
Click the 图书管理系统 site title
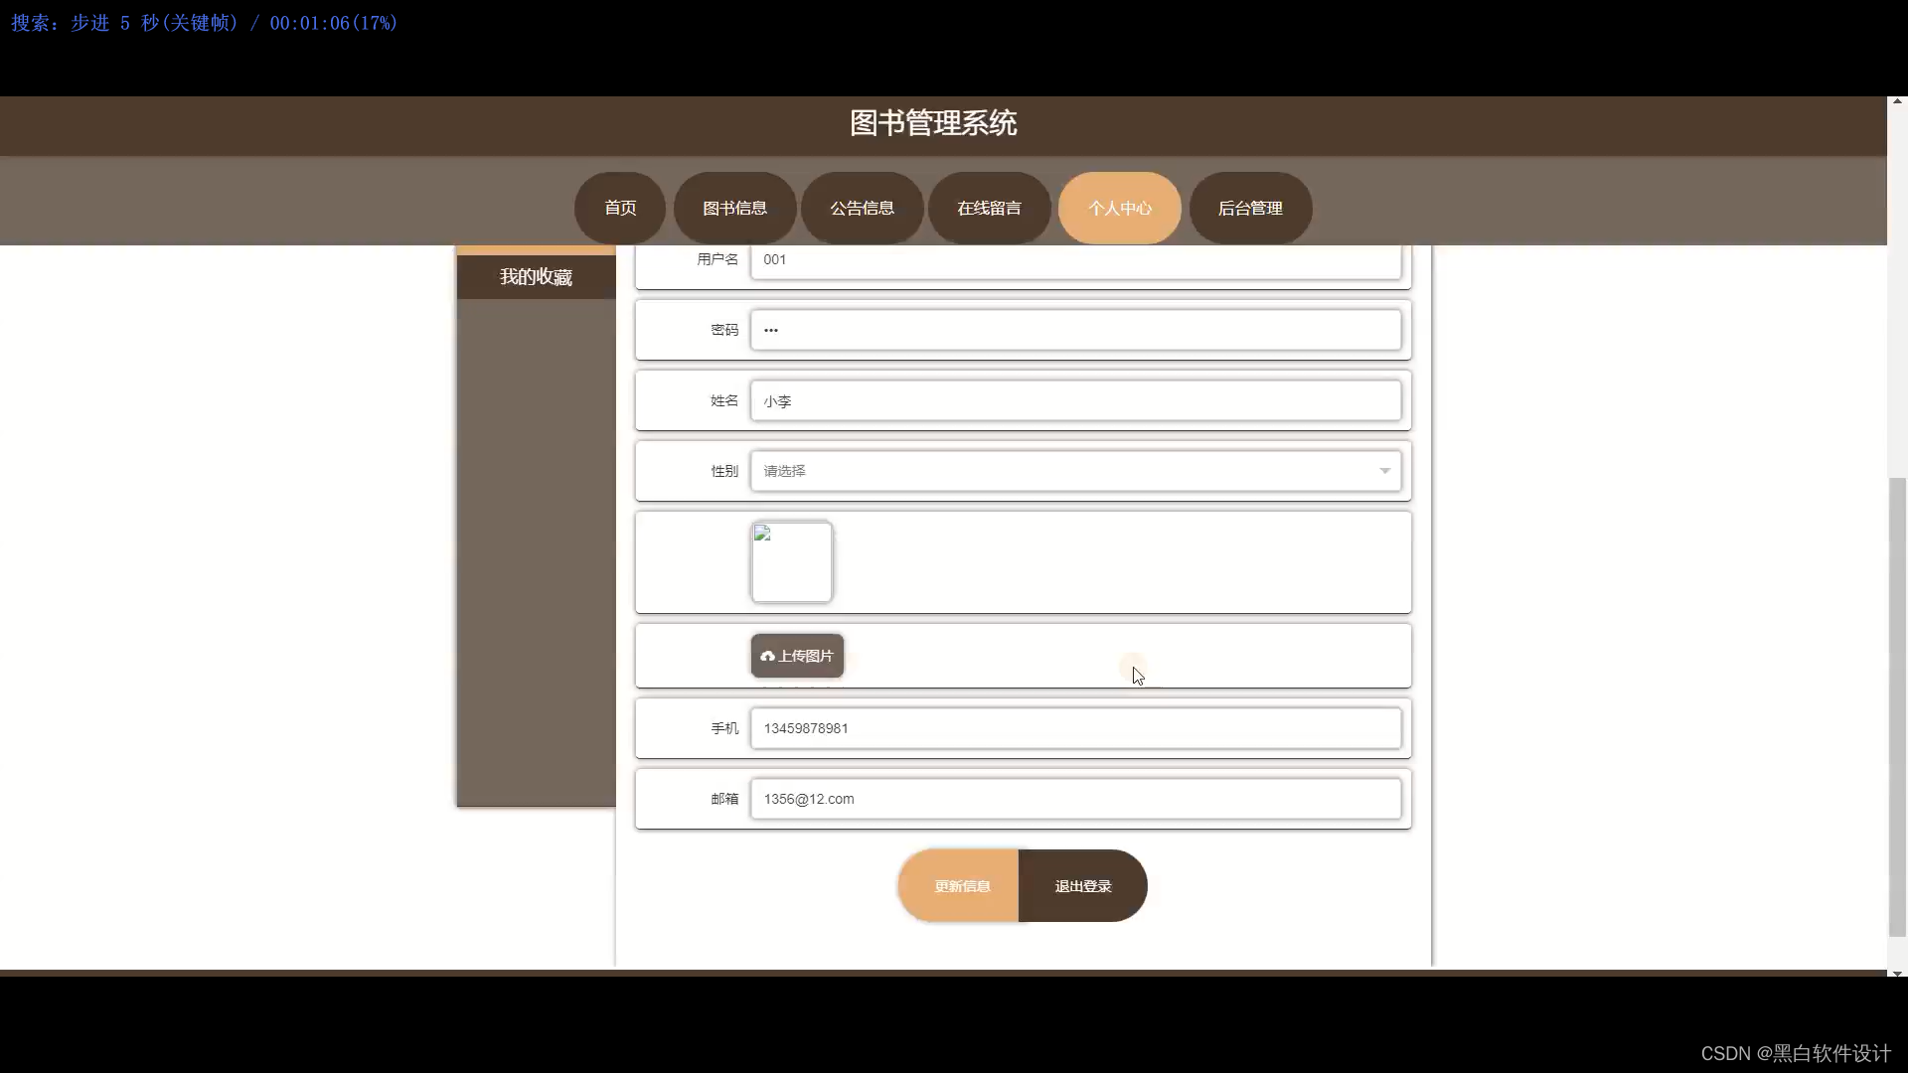coord(933,123)
